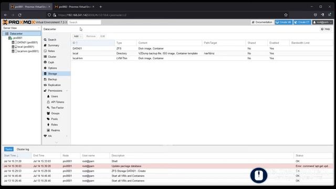336x189 pixels.
Task: Sort by the ID column header
Action: pyautogui.click(x=93, y=43)
